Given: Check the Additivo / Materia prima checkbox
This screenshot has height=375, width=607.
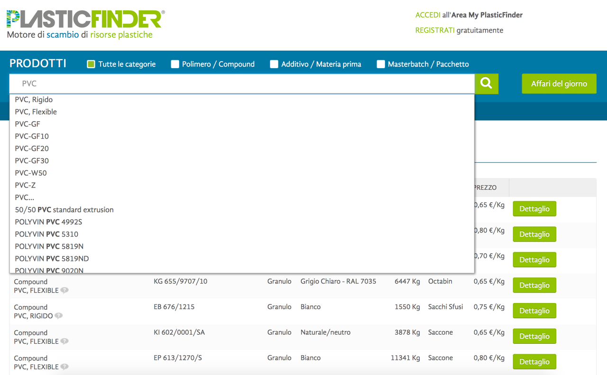Looking at the screenshot, I should point(274,64).
